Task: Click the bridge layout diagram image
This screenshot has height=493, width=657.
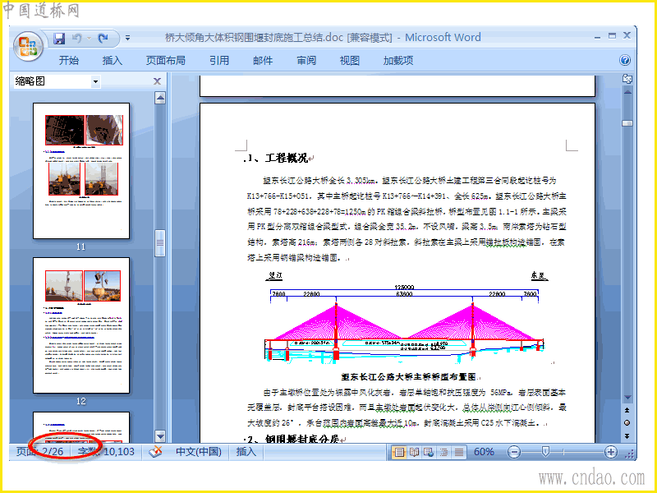Action: pyautogui.click(x=405, y=317)
